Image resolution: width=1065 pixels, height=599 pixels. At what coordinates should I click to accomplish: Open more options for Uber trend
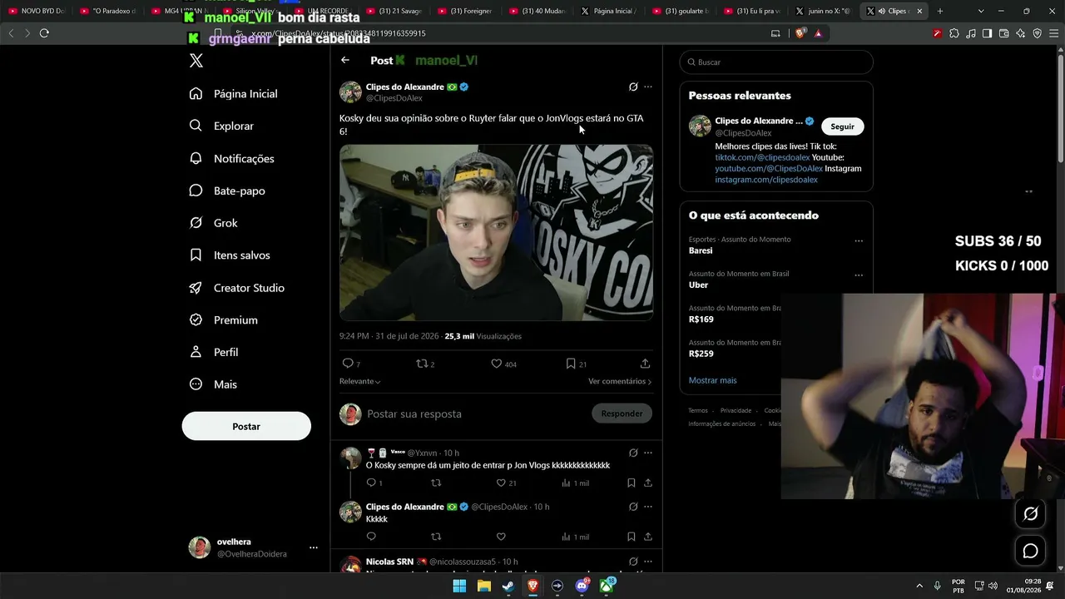tap(859, 275)
